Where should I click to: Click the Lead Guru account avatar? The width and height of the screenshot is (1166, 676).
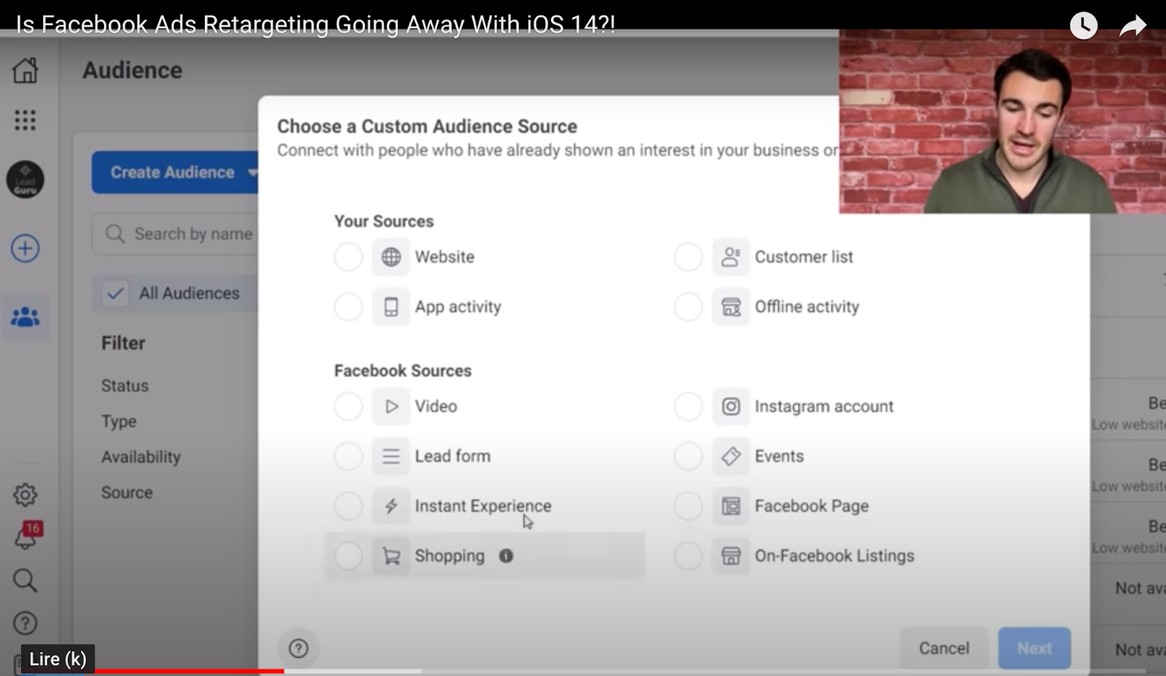click(26, 180)
